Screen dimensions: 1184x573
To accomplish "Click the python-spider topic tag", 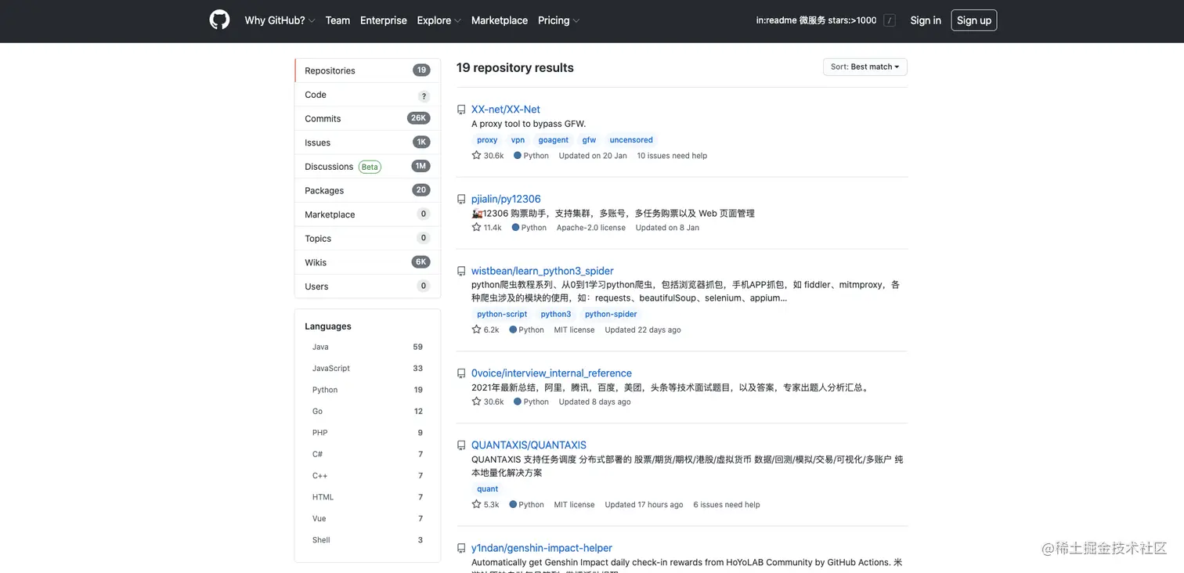I will click(x=611, y=314).
